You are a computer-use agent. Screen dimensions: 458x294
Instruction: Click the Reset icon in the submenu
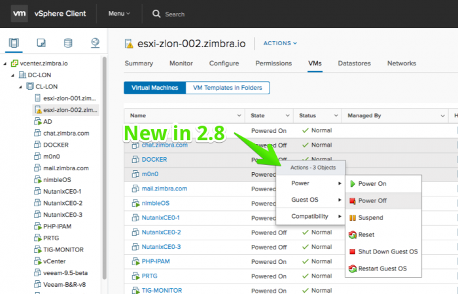[x=353, y=234]
